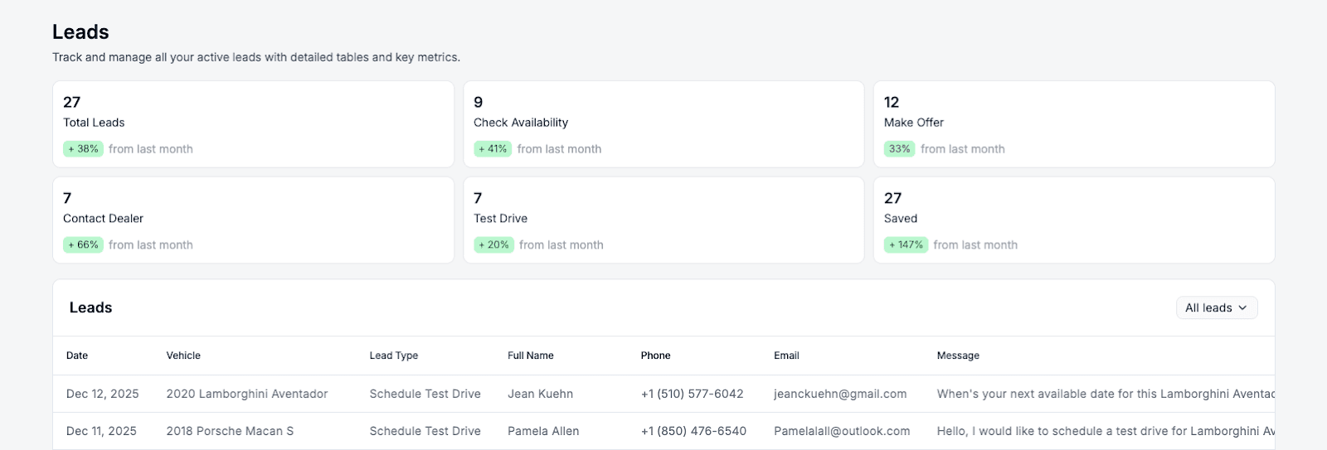Image resolution: width=1327 pixels, height=450 pixels.
Task: Sort by the Lead Type column header
Action: [x=394, y=356]
